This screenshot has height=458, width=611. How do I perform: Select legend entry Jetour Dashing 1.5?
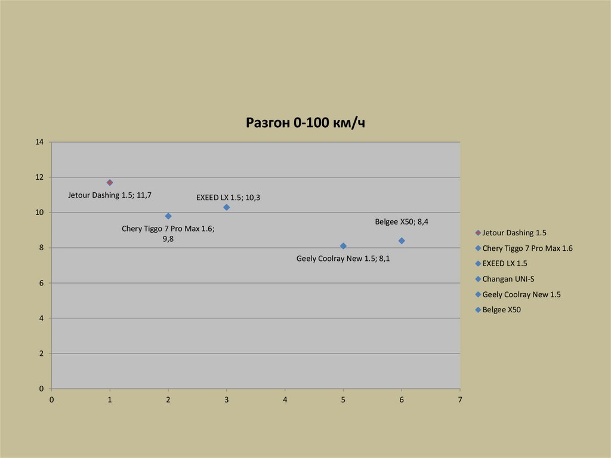point(511,233)
